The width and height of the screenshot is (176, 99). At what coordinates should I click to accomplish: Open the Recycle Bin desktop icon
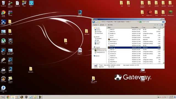[x=3, y=4]
